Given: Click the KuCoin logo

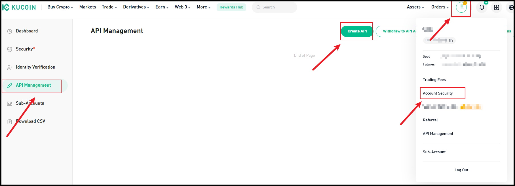Looking at the screenshot, I should coord(19,7).
